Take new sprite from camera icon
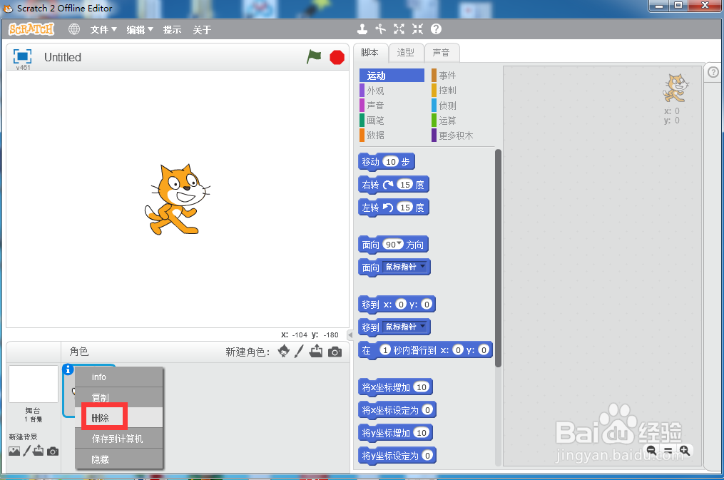 (x=335, y=352)
